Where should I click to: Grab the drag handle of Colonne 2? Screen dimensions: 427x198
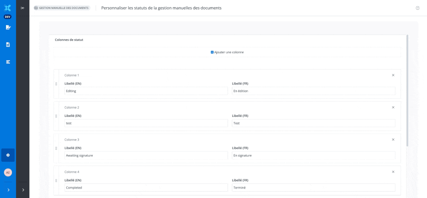[56, 116]
